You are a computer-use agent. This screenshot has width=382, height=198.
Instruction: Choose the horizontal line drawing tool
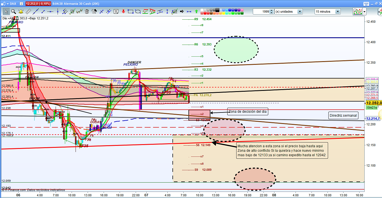pos(50,11)
